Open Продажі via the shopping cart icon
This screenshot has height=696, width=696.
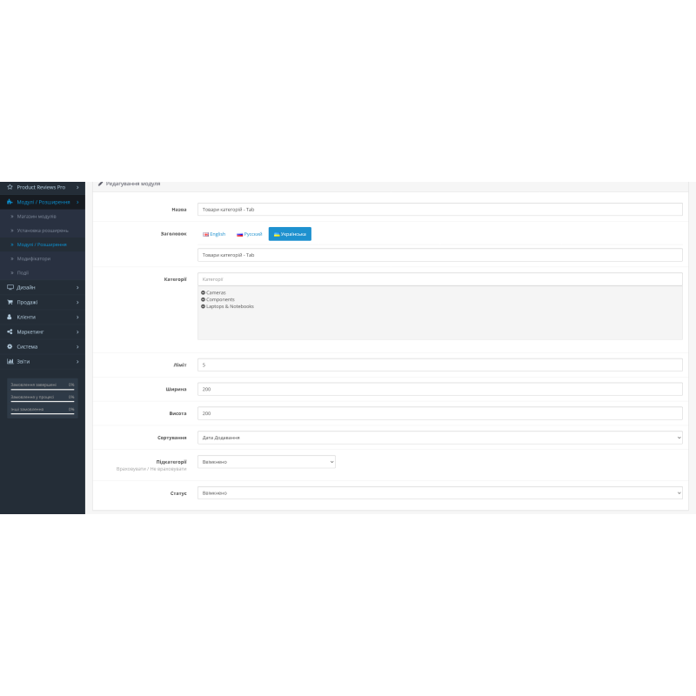click(x=9, y=302)
